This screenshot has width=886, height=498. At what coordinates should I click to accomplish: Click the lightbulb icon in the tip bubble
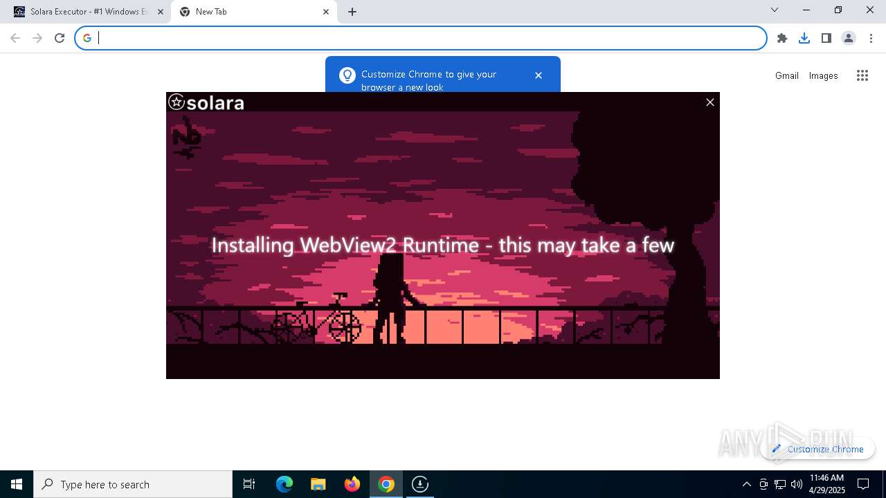coord(347,75)
